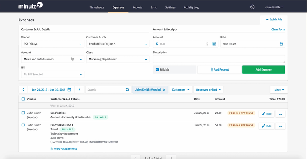Open more options for Jun 25 expense
Screen dimensions: 307x159
click(x=280, y=126)
